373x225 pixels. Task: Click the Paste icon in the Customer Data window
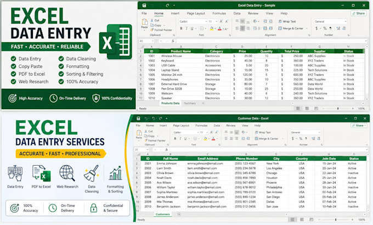pyautogui.click(x=139, y=134)
